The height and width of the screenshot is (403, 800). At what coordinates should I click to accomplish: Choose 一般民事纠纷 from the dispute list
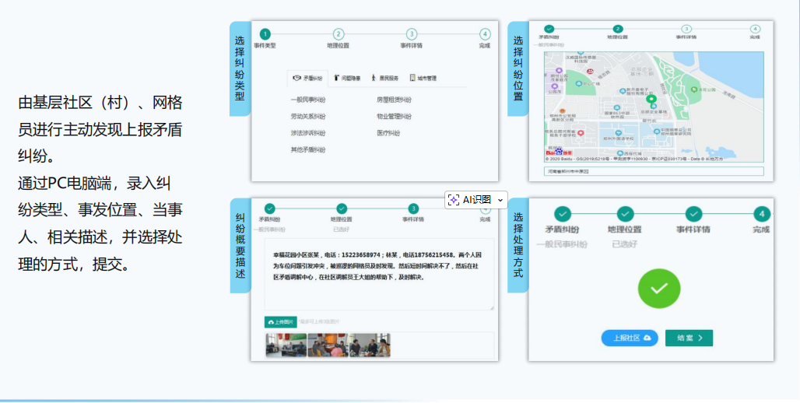pyautogui.click(x=307, y=100)
